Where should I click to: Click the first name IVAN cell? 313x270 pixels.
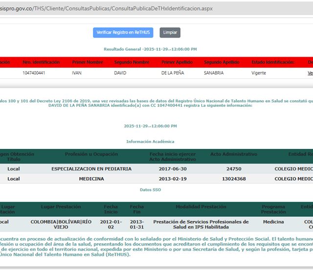pos(77,73)
